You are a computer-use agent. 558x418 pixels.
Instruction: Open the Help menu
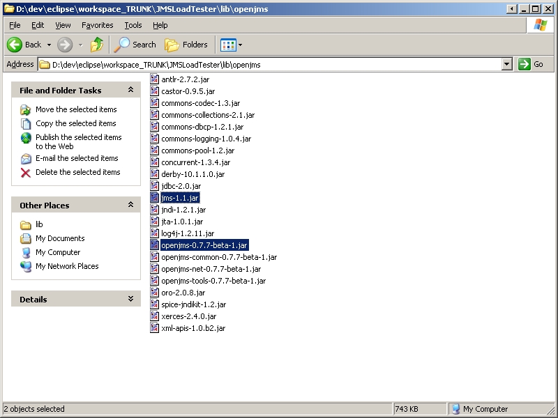tap(160, 25)
